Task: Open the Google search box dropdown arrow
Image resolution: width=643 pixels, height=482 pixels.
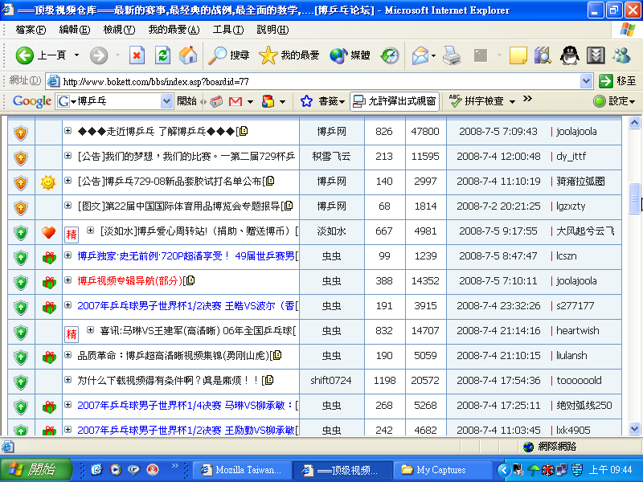Action: (x=167, y=101)
